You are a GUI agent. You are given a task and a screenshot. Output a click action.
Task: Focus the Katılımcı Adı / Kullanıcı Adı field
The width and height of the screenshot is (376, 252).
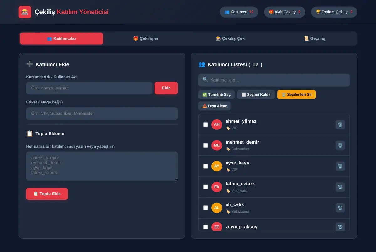point(89,88)
